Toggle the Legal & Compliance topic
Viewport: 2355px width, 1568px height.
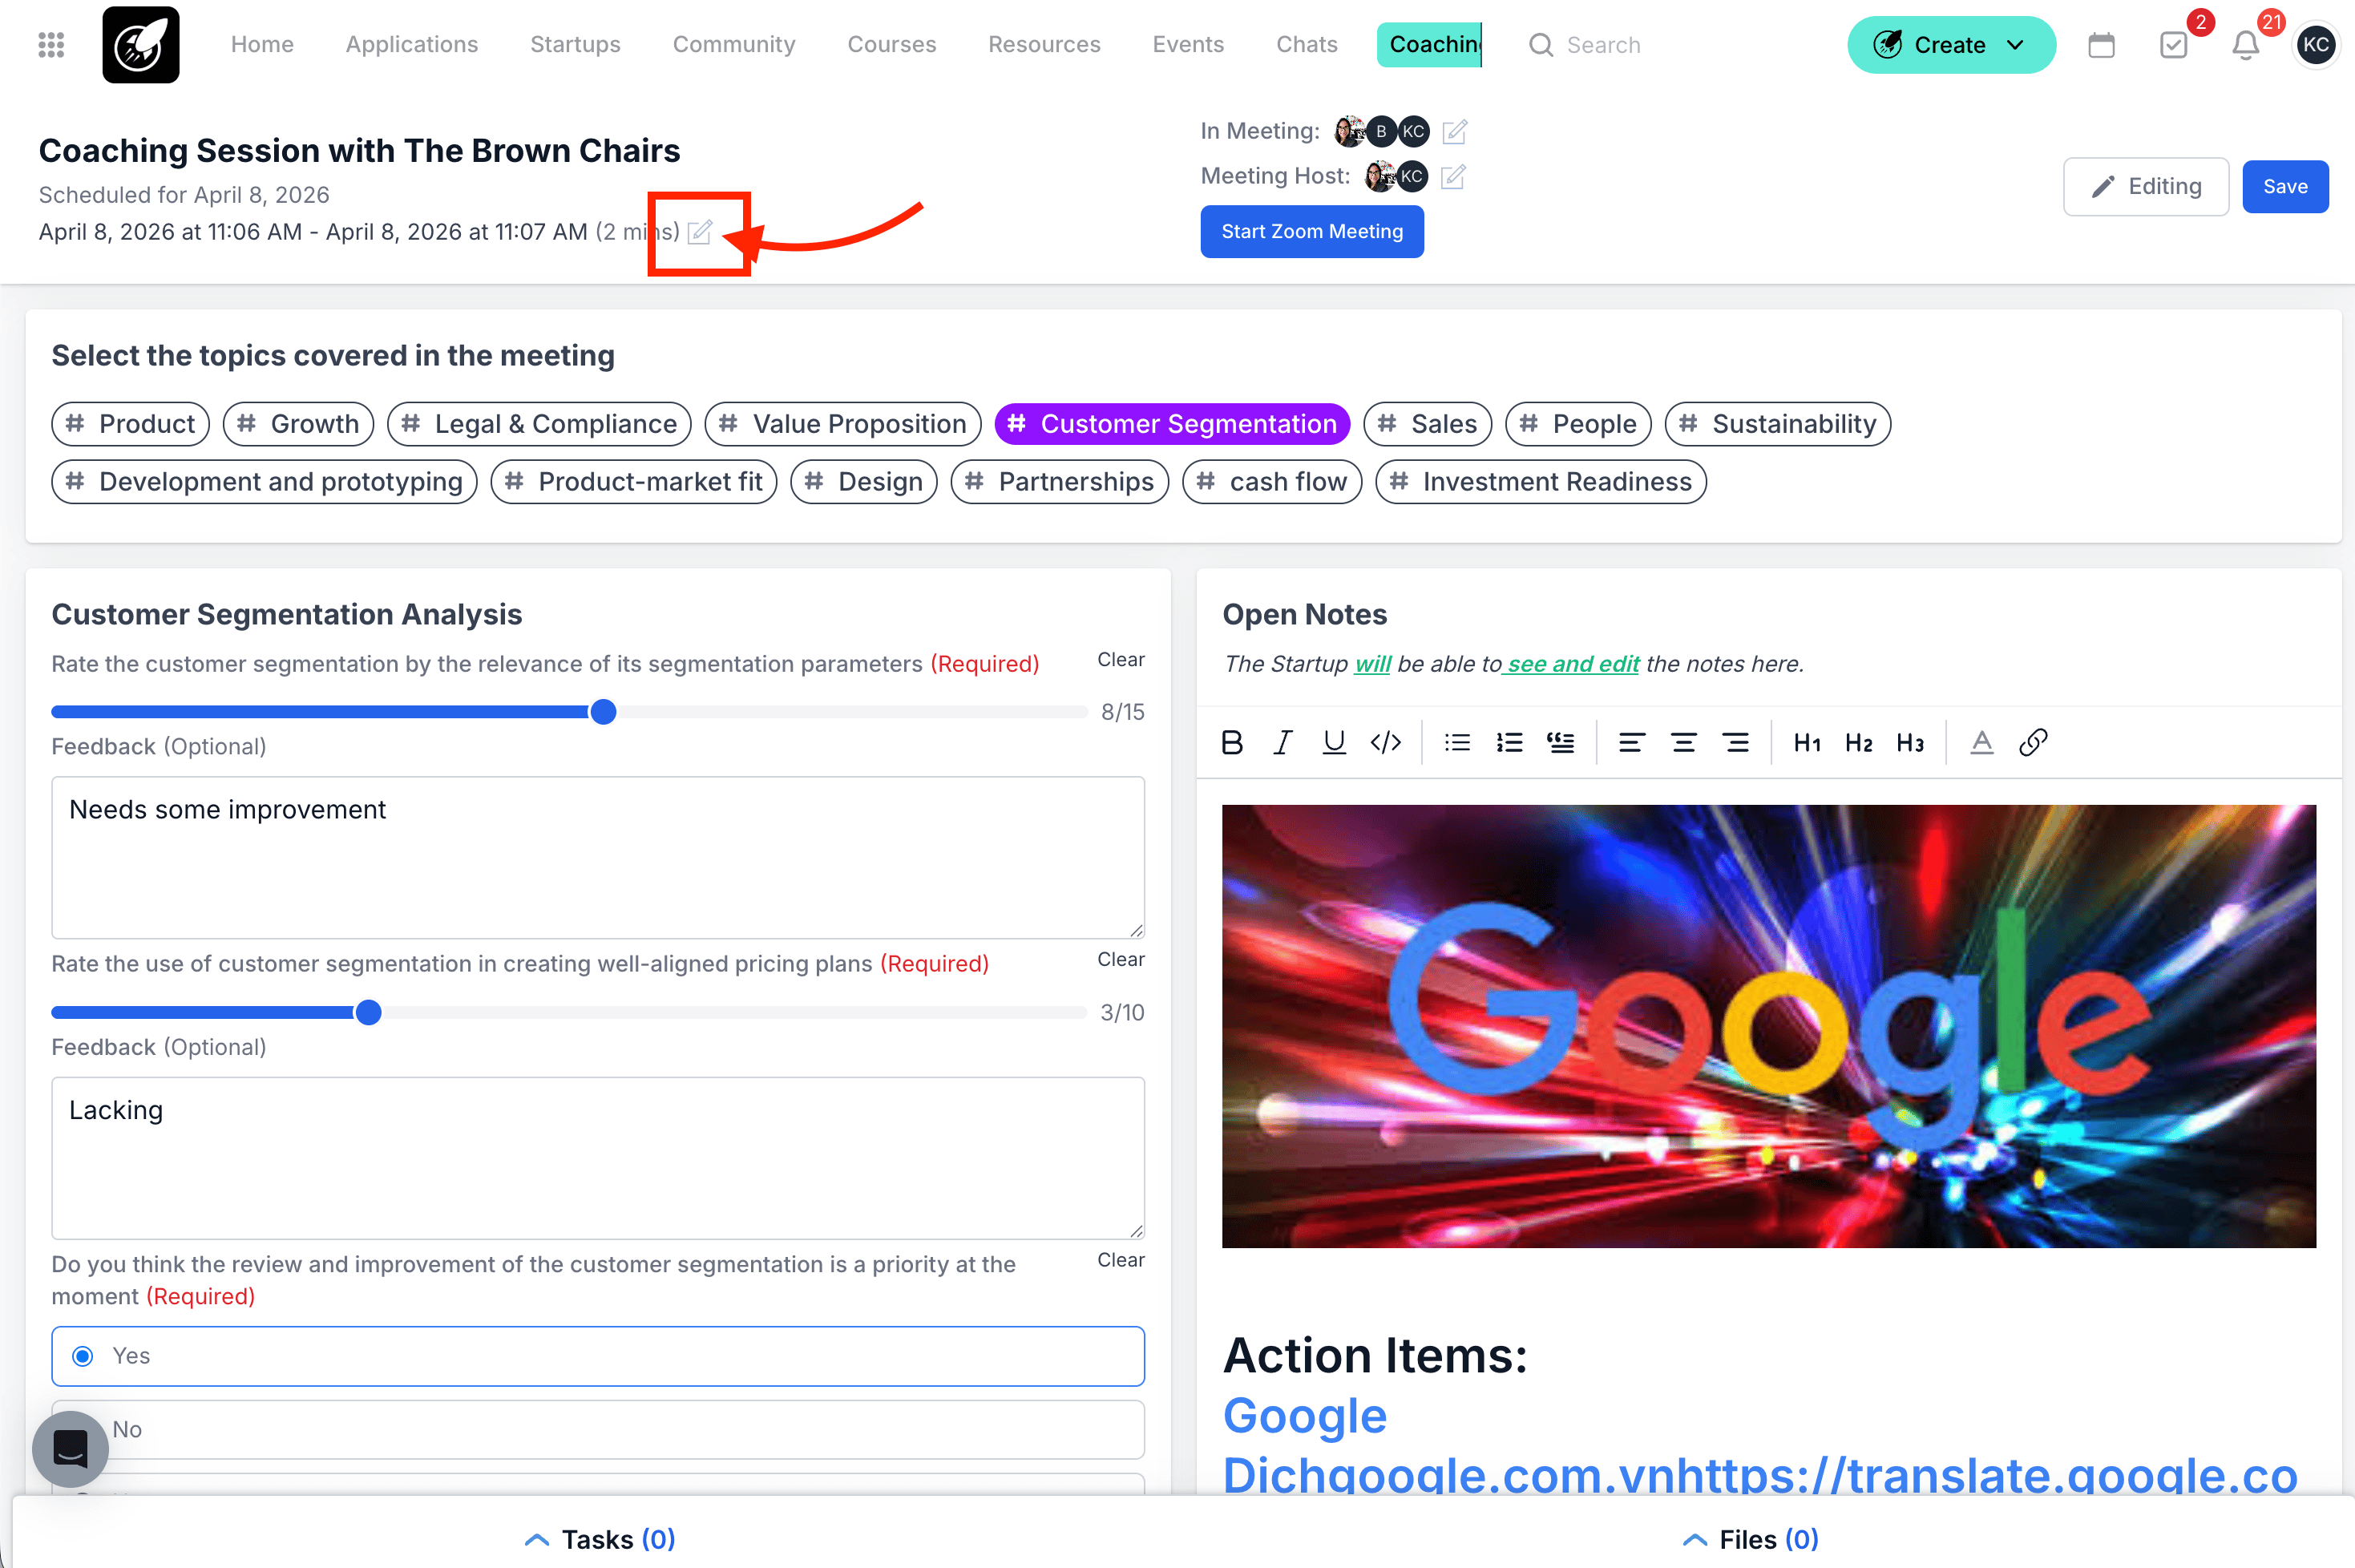point(539,424)
